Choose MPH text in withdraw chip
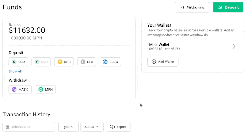The height and width of the screenshot is (138, 249). 49,90
